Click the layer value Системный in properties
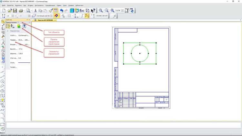 point(24,36)
